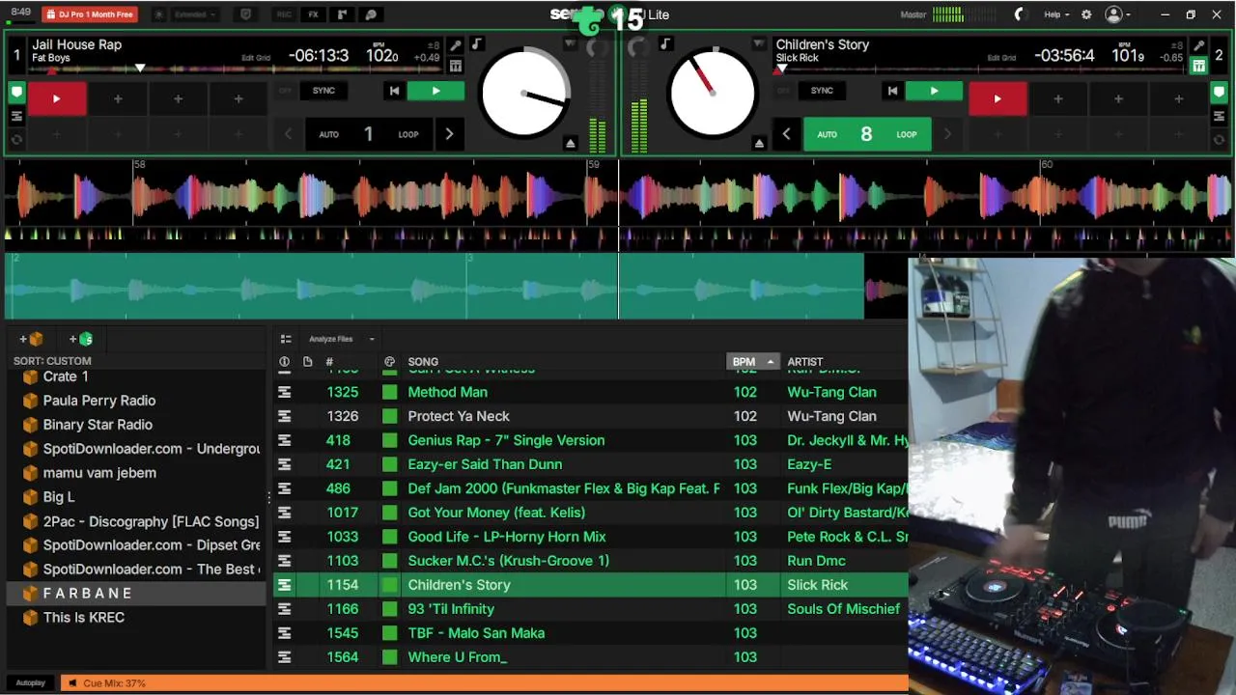Sort library by the BPM column
This screenshot has width=1236, height=695.
point(752,362)
